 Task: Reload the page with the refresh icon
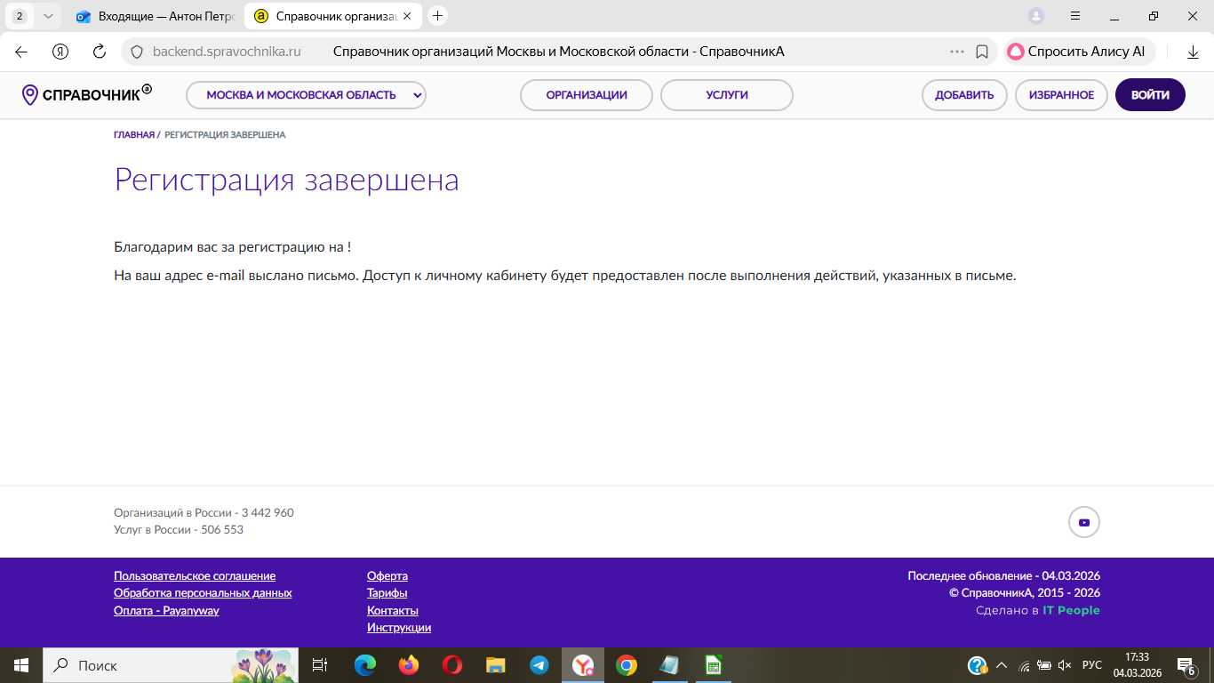coord(100,52)
